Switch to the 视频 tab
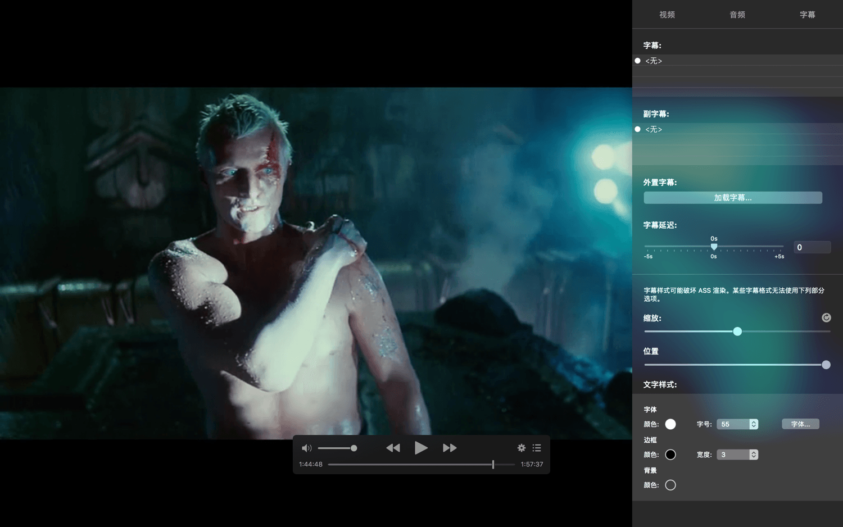Viewport: 843px width, 527px height. point(667,15)
